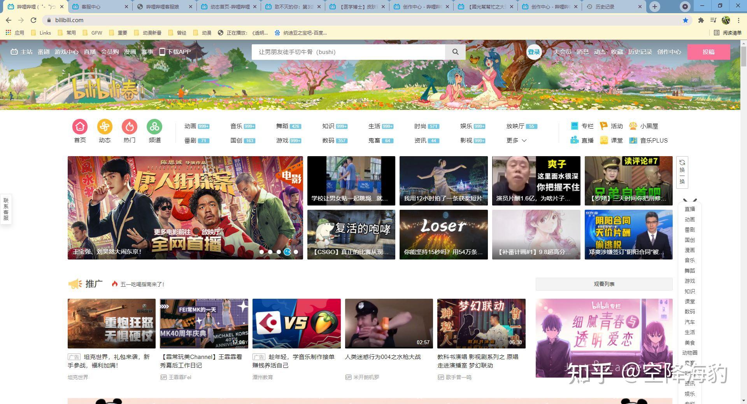Open the 常用 bookmarks folder
This screenshot has width=747, height=404.
coord(67,33)
